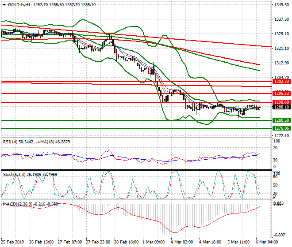This screenshot has height=247, width=292.
Task: Click the 1329.10 price scale value
Action: click(281, 34)
